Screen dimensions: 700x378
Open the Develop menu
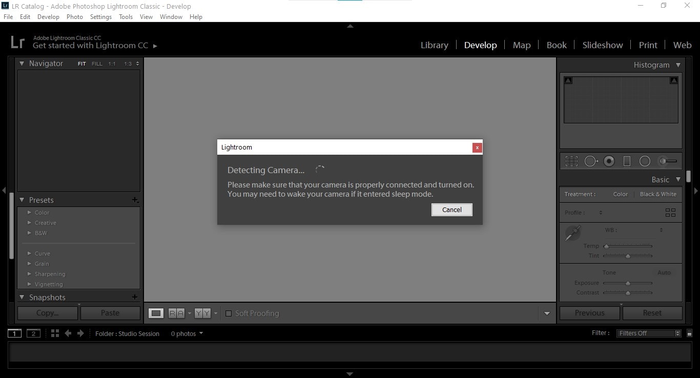(48, 16)
